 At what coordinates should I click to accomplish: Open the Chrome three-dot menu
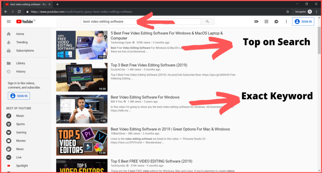click(316, 12)
